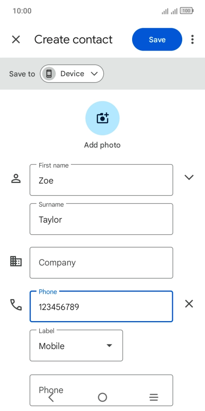Viewport: 205px width, 411px height.
Task: Tap the battery indicator in status bar
Action: point(187,11)
